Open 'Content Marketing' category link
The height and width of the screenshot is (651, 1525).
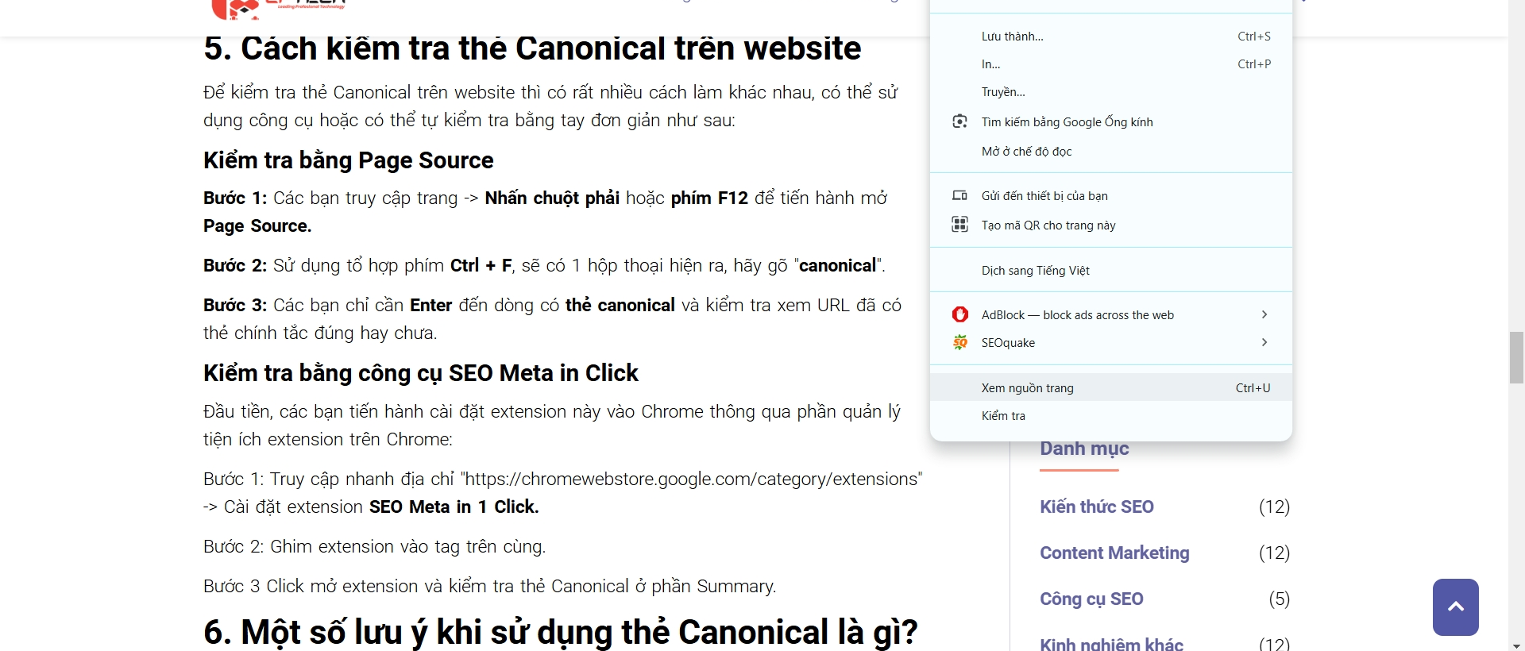pos(1114,553)
